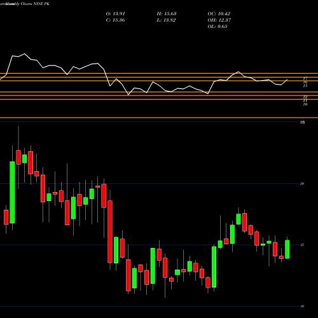Select the open value 'O: 13.91'

pyautogui.click(x=116, y=14)
